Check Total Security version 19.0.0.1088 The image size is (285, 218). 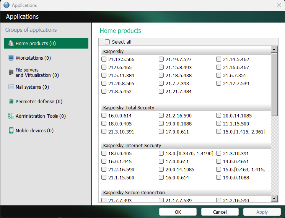(161, 123)
